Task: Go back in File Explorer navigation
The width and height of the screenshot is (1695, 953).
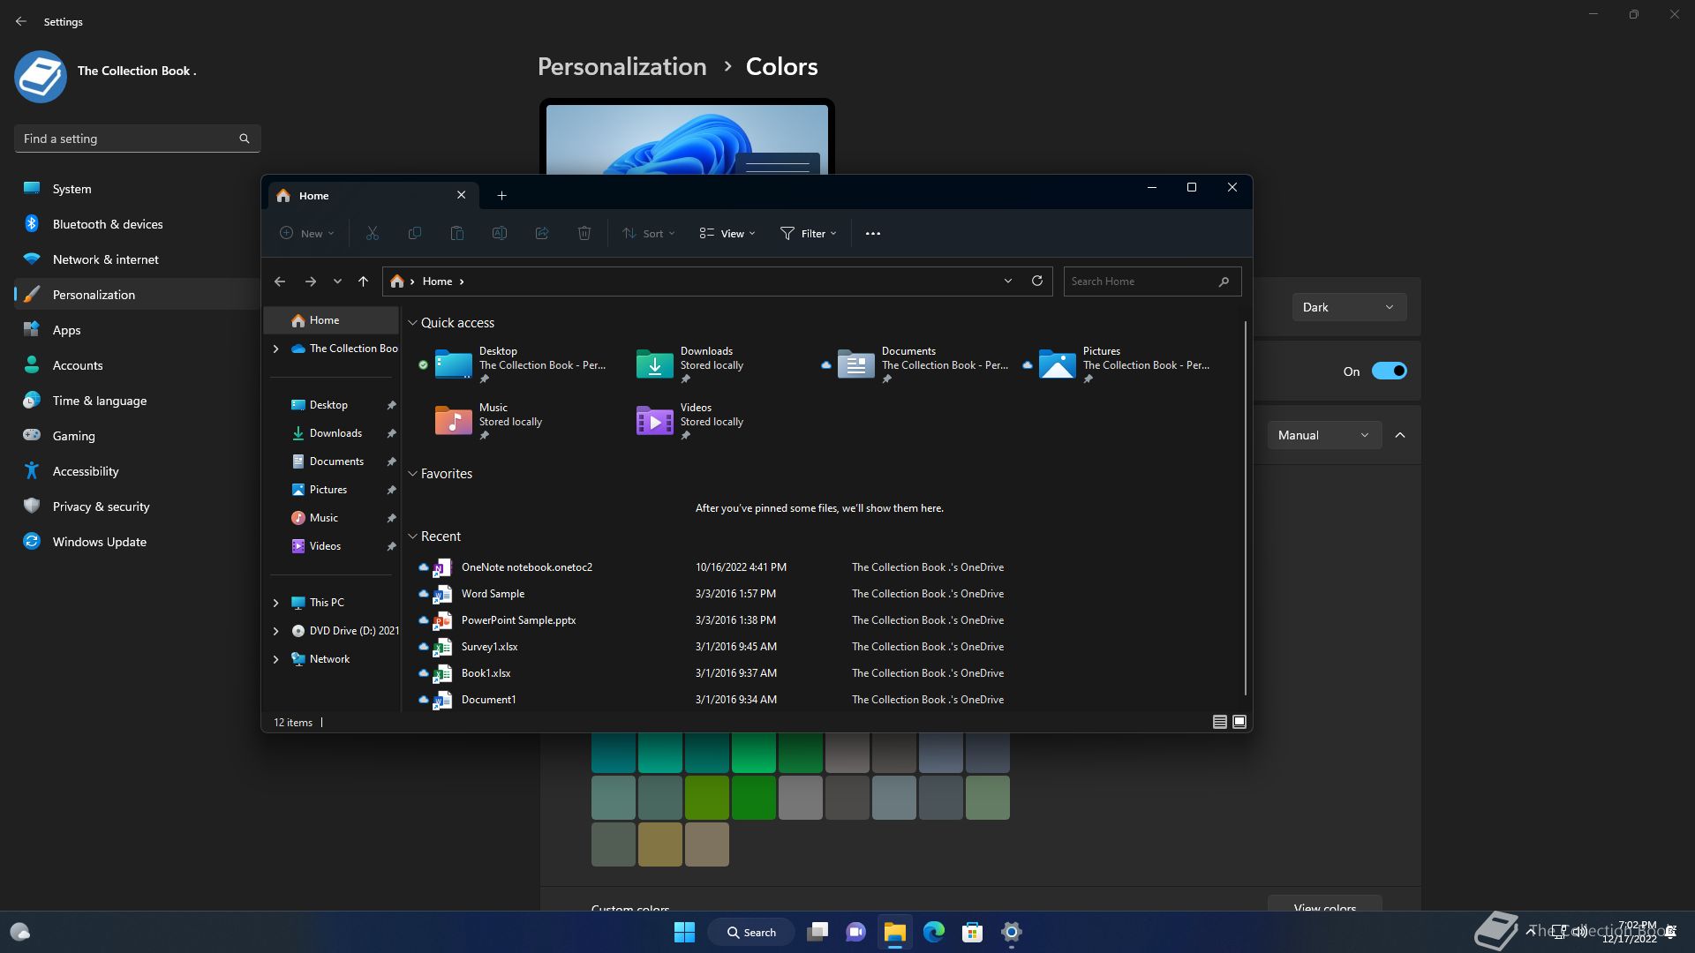Action: coord(280,281)
